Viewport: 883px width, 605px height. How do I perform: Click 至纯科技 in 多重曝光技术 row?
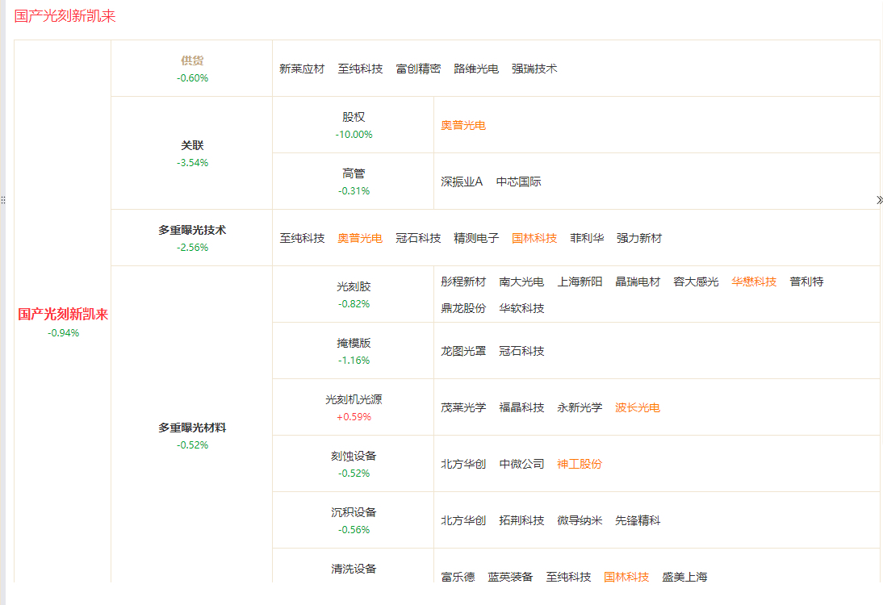tap(303, 238)
